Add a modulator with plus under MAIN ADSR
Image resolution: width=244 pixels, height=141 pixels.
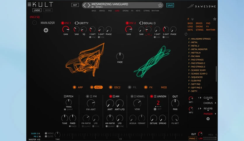click(x=46, y=30)
